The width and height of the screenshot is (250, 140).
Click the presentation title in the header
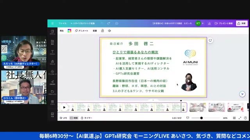[x=172, y=23]
